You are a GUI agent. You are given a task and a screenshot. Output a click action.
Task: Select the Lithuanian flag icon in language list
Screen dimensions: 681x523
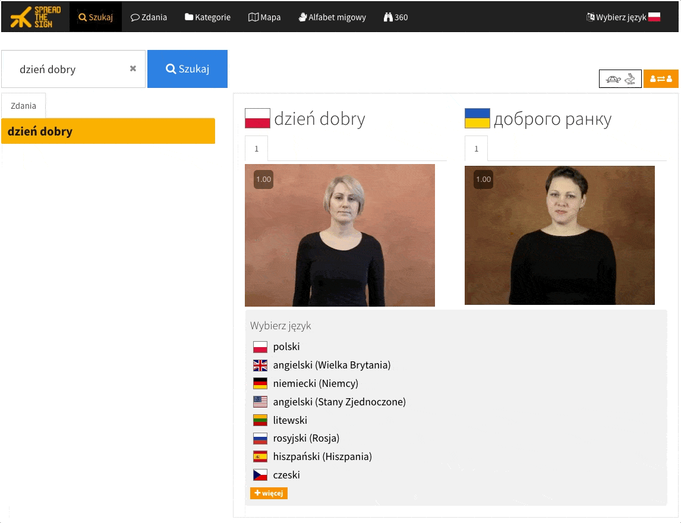coord(260,421)
